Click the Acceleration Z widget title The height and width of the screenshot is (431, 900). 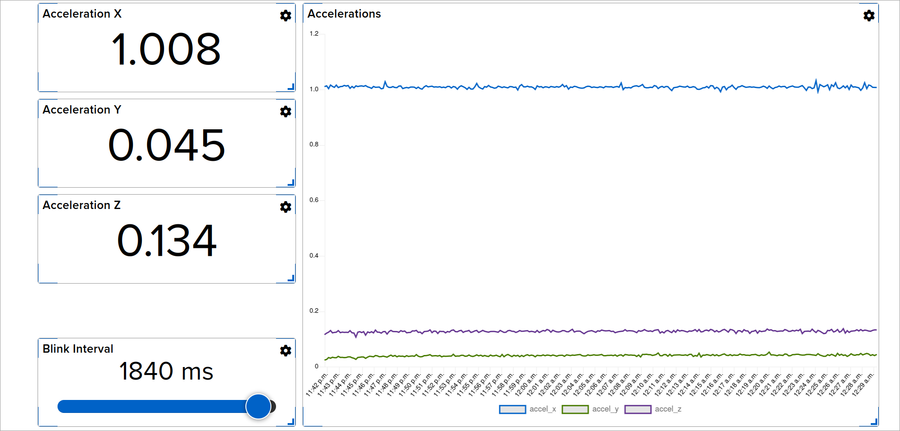coord(82,205)
